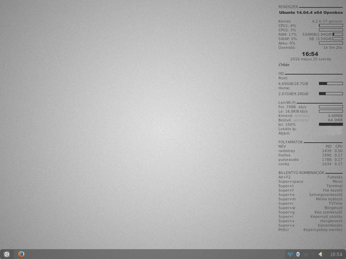Click the pulseaudio process name
This screenshot has height=259, width=346.
pyautogui.click(x=289, y=160)
